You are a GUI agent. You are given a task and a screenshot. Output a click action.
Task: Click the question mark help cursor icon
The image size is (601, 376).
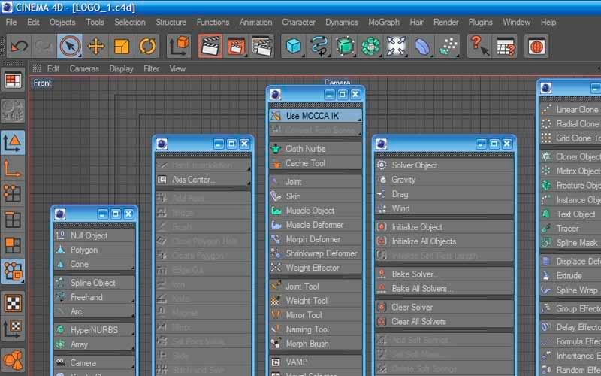pyautogui.click(x=479, y=47)
